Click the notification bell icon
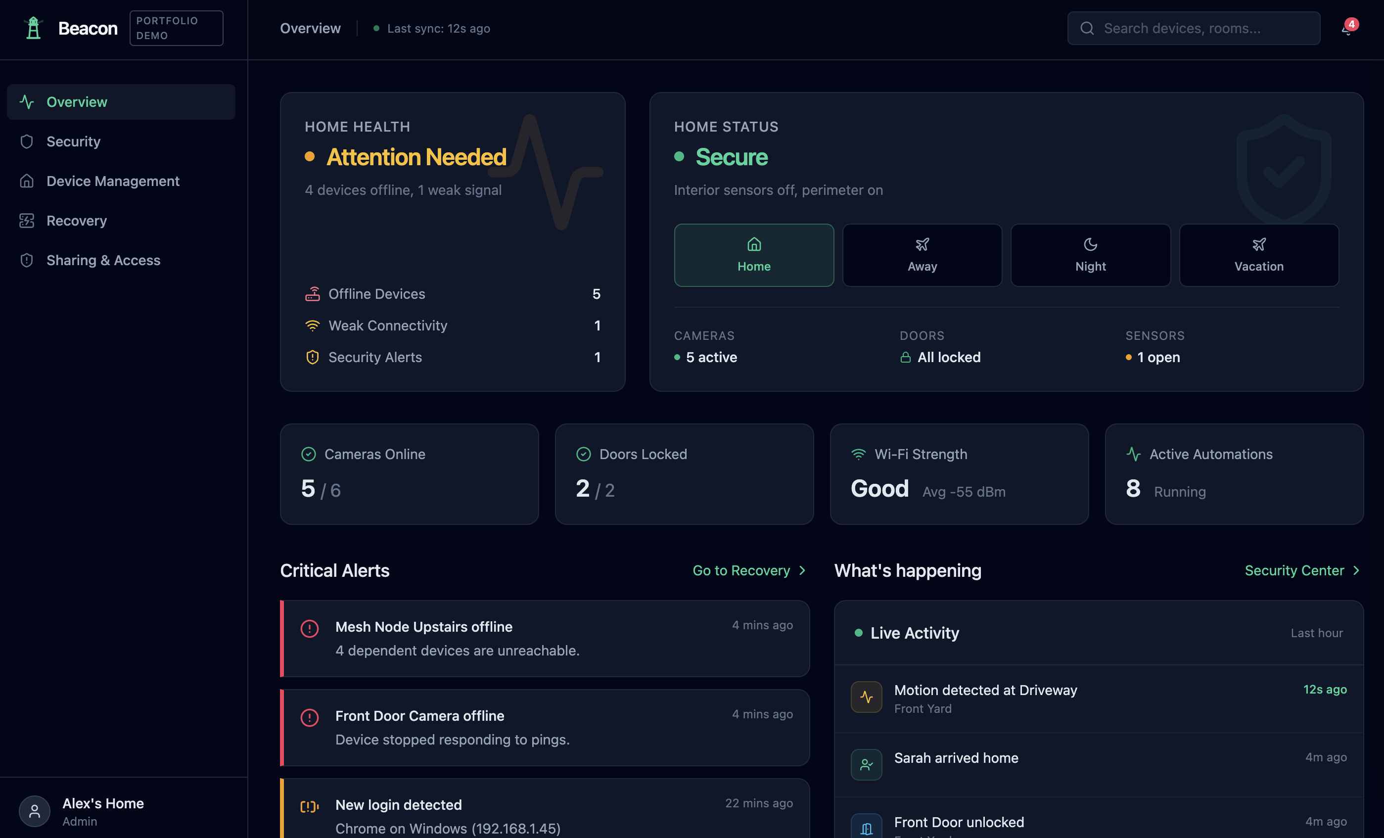 [x=1347, y=29]
